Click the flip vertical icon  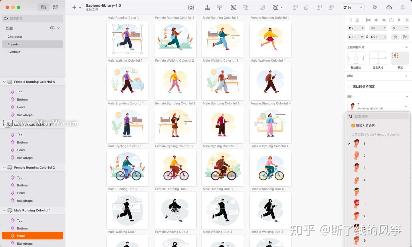pyautogui.click(x=405, y=37)
